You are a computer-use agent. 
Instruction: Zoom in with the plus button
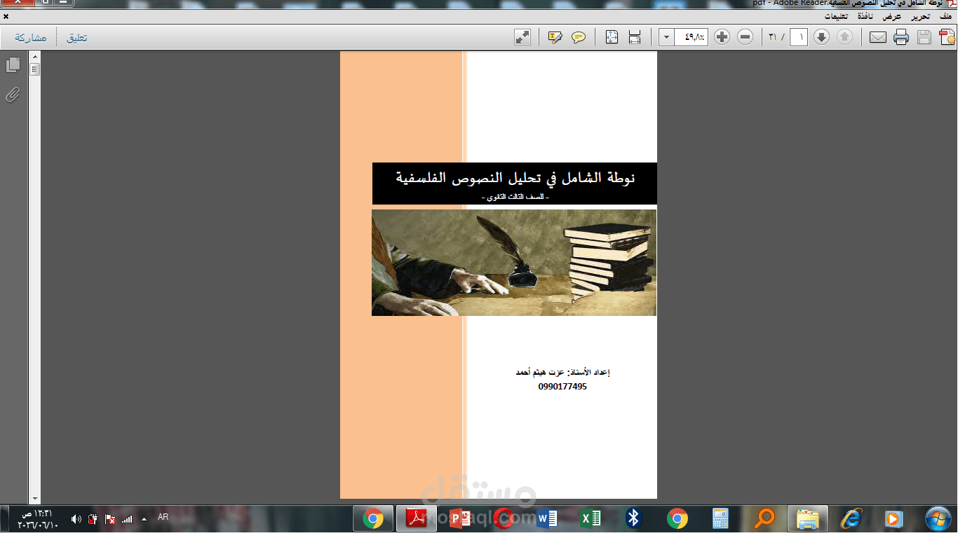point(722,37)
